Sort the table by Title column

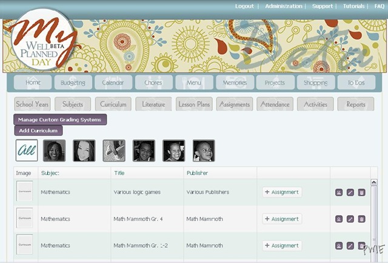coord(119,173)
